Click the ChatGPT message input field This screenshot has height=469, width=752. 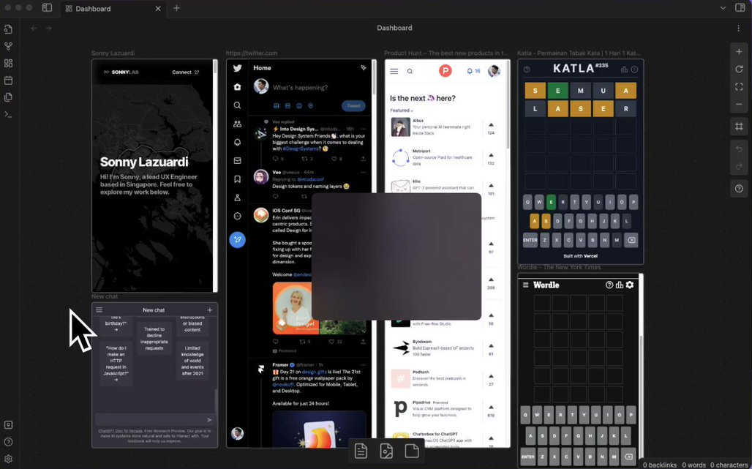[149, 420]
